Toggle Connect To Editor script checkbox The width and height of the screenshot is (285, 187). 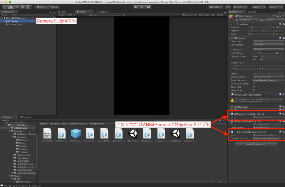[235, 114]
